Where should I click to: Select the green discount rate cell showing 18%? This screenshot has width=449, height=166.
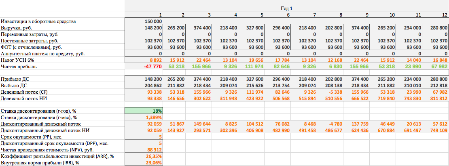[144, 111]
